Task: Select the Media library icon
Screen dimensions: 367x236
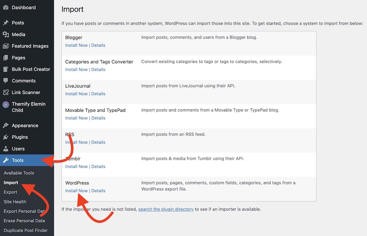Action: 5,34
